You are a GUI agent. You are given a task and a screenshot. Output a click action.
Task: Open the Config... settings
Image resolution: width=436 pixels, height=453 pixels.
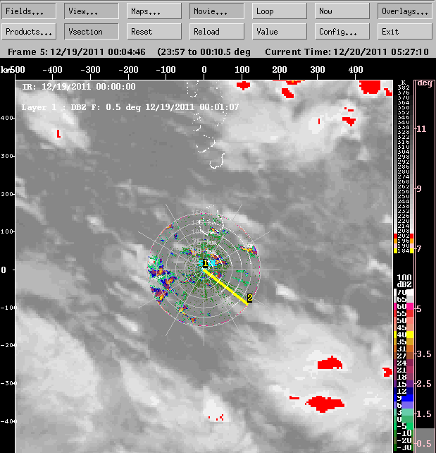point(342,31)
